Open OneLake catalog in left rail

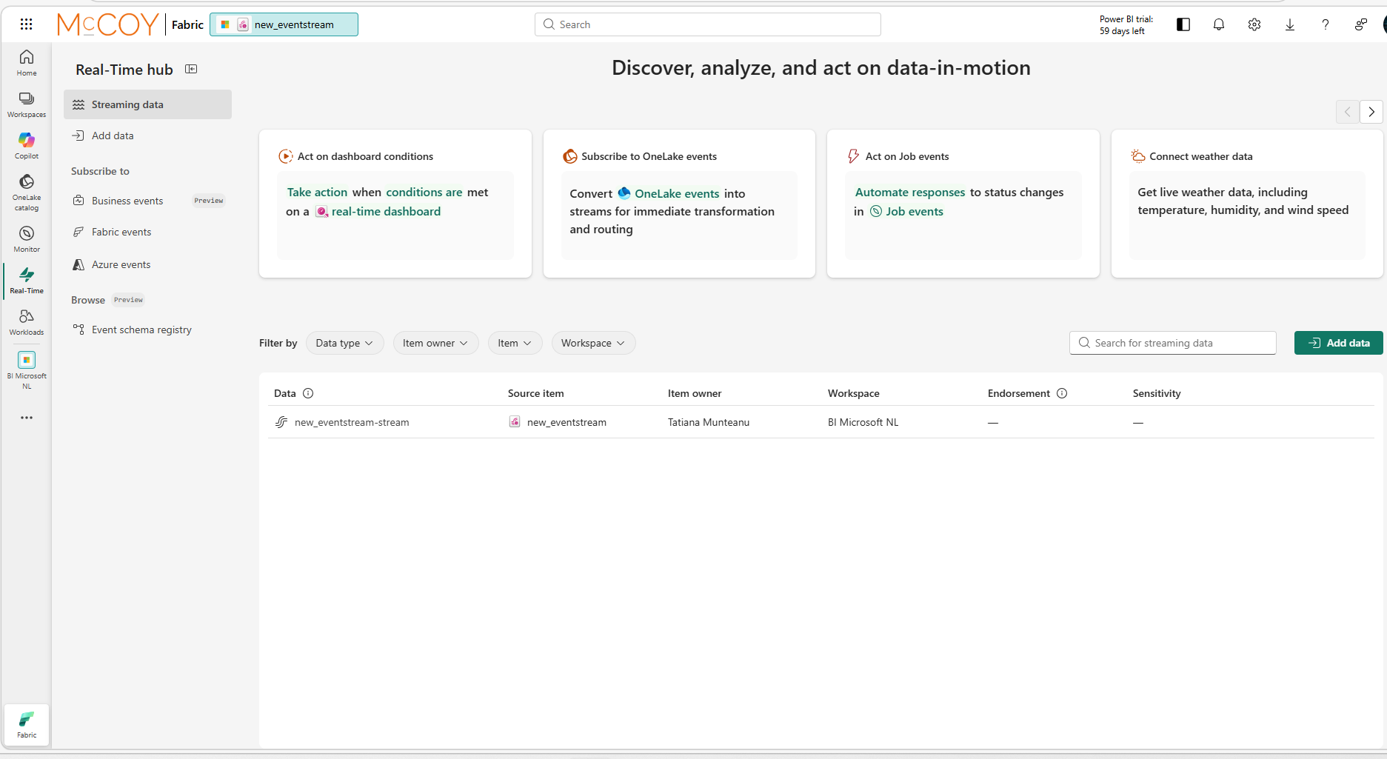point(27,193)
